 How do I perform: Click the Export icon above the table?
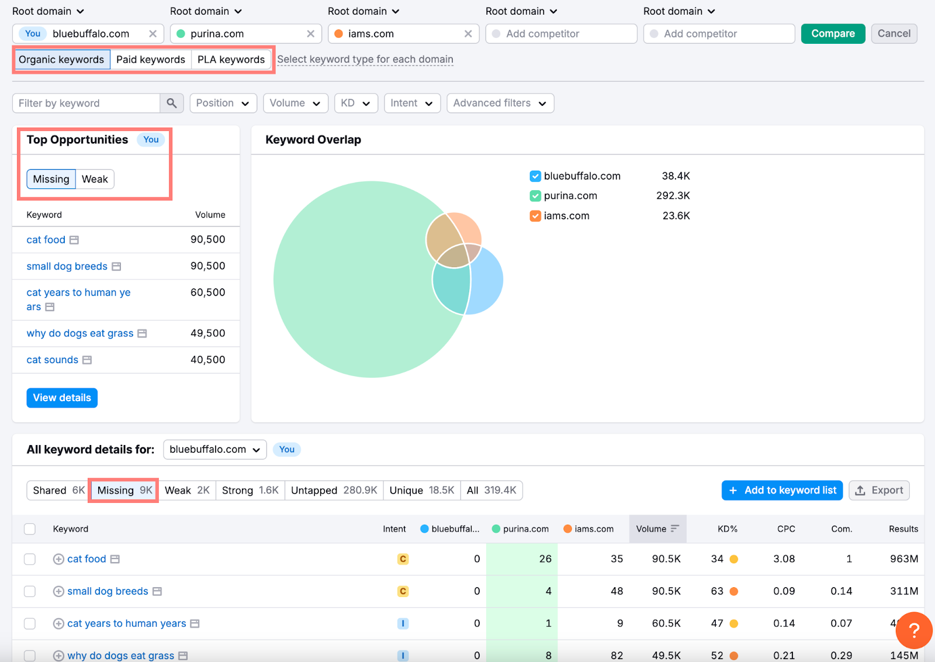(861, 490)
